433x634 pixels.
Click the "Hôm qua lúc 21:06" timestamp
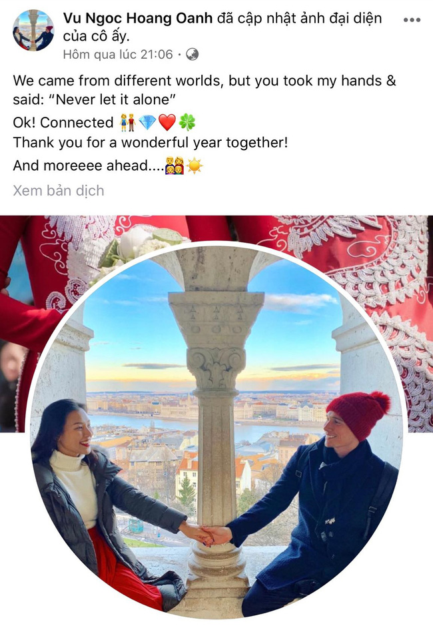pyautogui.click(x=118, y=54)
